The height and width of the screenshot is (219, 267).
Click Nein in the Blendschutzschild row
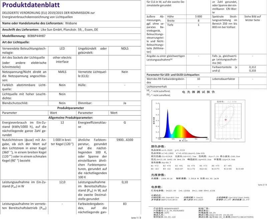point(62,103)
